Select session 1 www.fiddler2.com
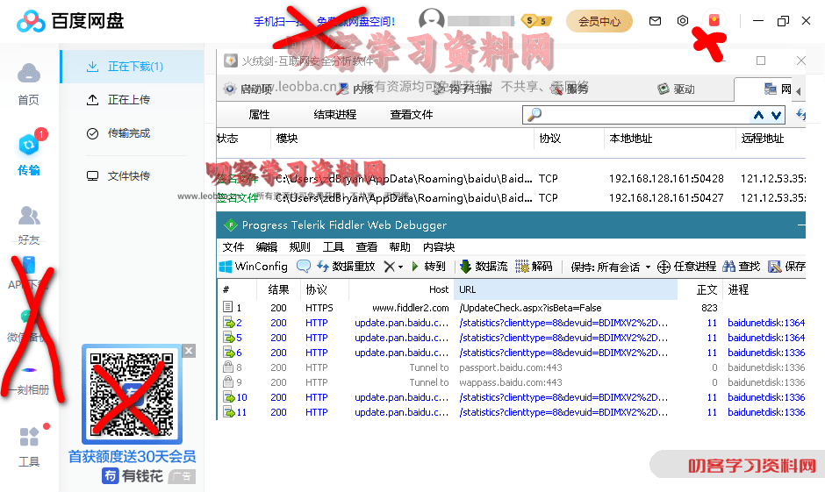 511,308
